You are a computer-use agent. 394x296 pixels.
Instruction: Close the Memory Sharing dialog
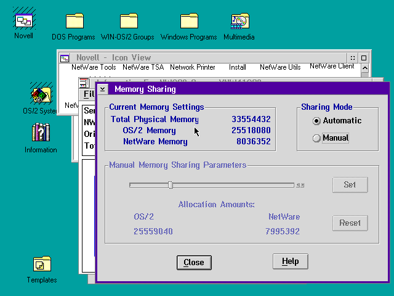[x=194, y=263]
